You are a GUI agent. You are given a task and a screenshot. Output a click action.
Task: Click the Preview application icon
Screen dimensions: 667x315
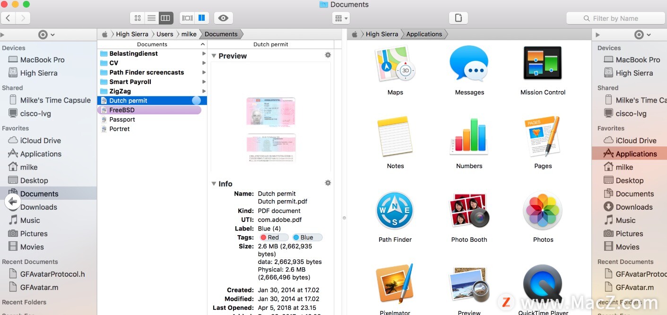coord(469,284)
